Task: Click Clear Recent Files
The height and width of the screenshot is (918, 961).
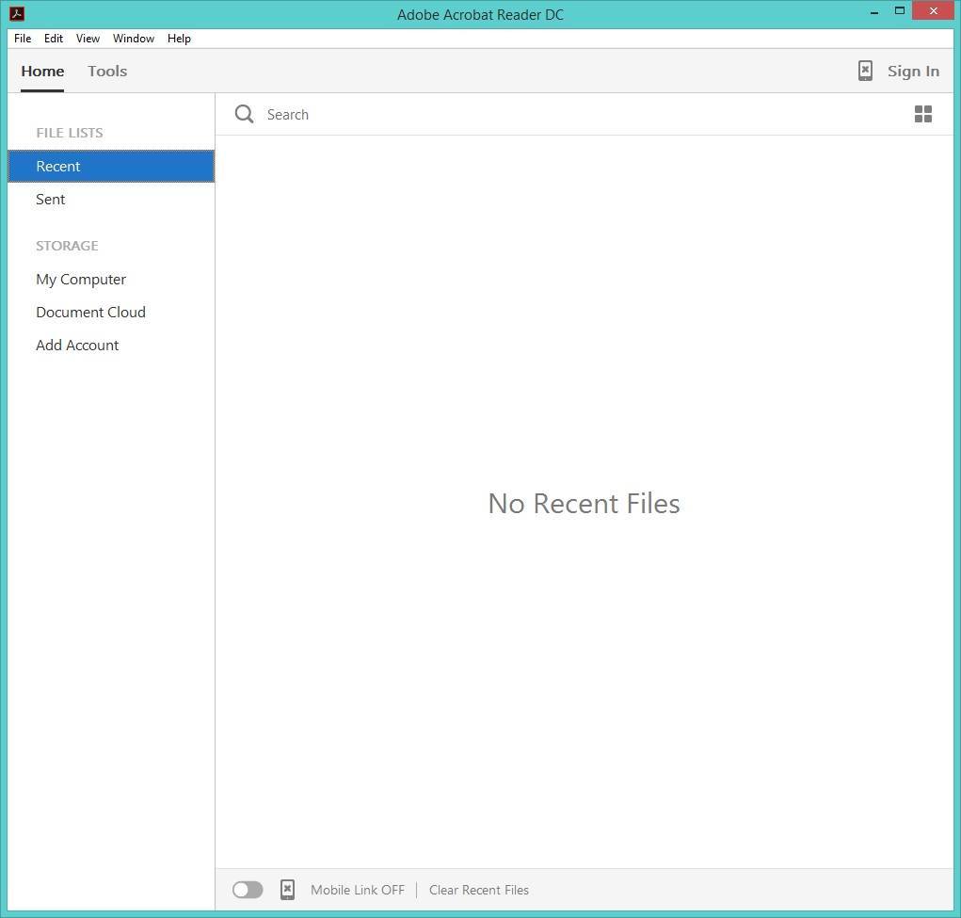Action: coord(478,889)
